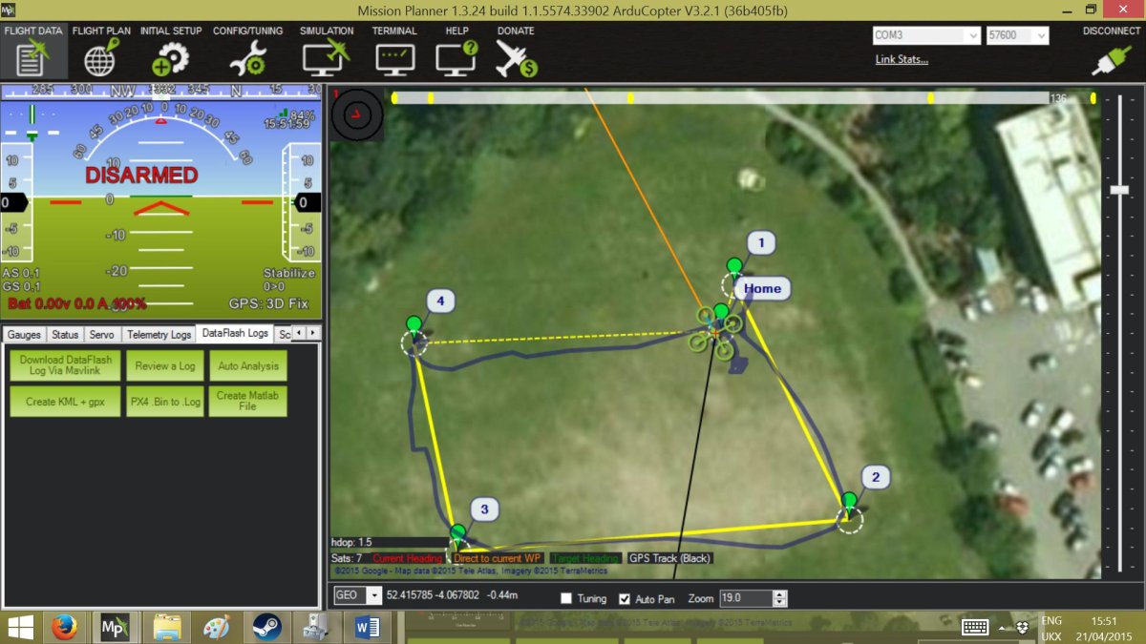Open Config/Tuning wrench icon

pyautogui.click(x=247, y=58)
